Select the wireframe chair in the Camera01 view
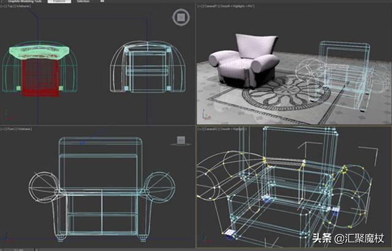 point(343,67)
